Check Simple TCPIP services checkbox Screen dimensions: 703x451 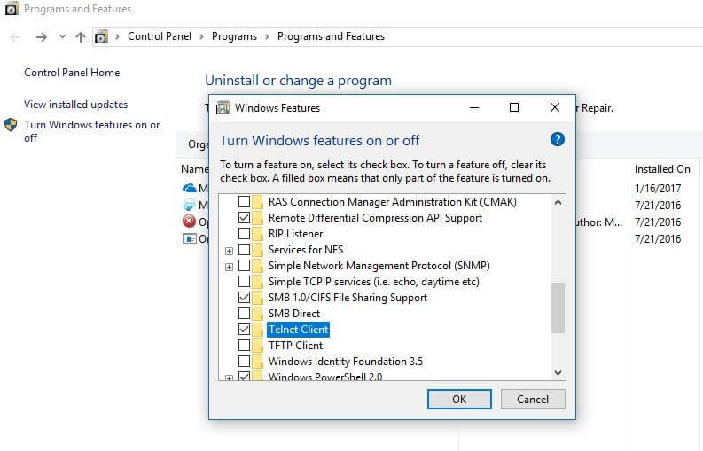[244, 282]
